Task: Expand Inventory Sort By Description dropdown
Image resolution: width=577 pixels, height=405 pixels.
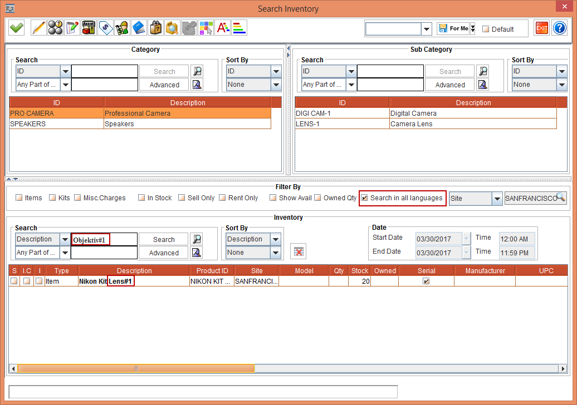Action: coord(276,239)
